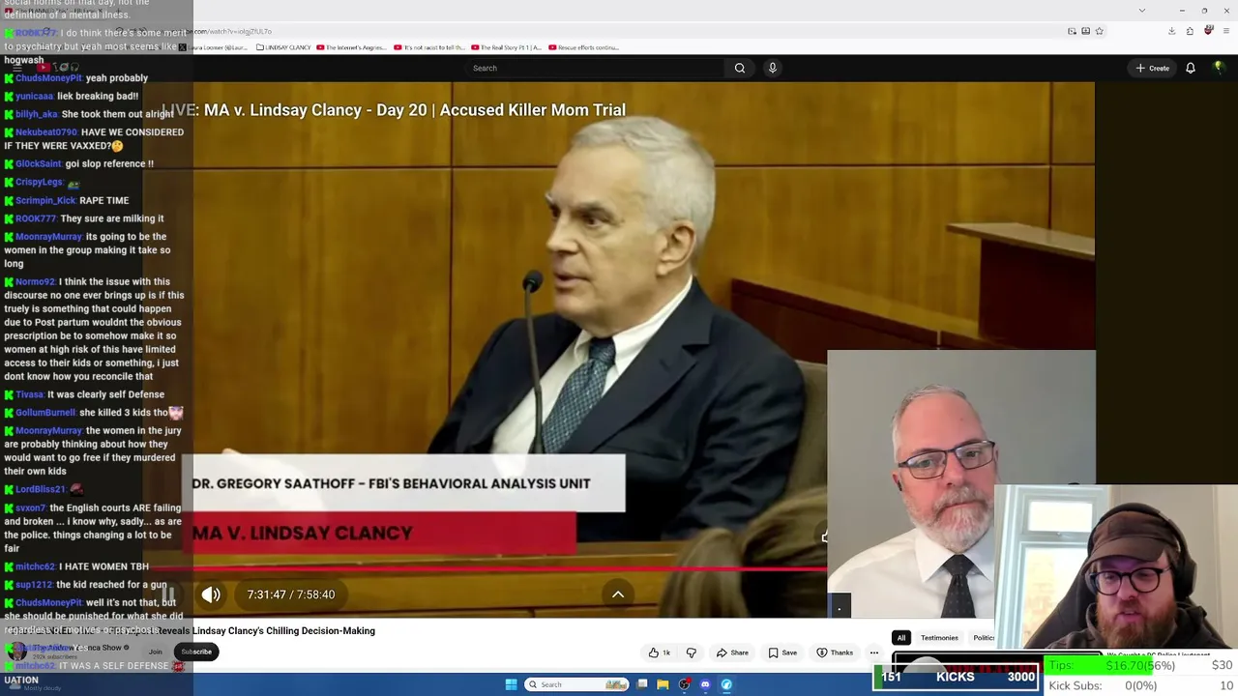Open Discord from the taskbar

pyautogui.click(x=705, y=684)
